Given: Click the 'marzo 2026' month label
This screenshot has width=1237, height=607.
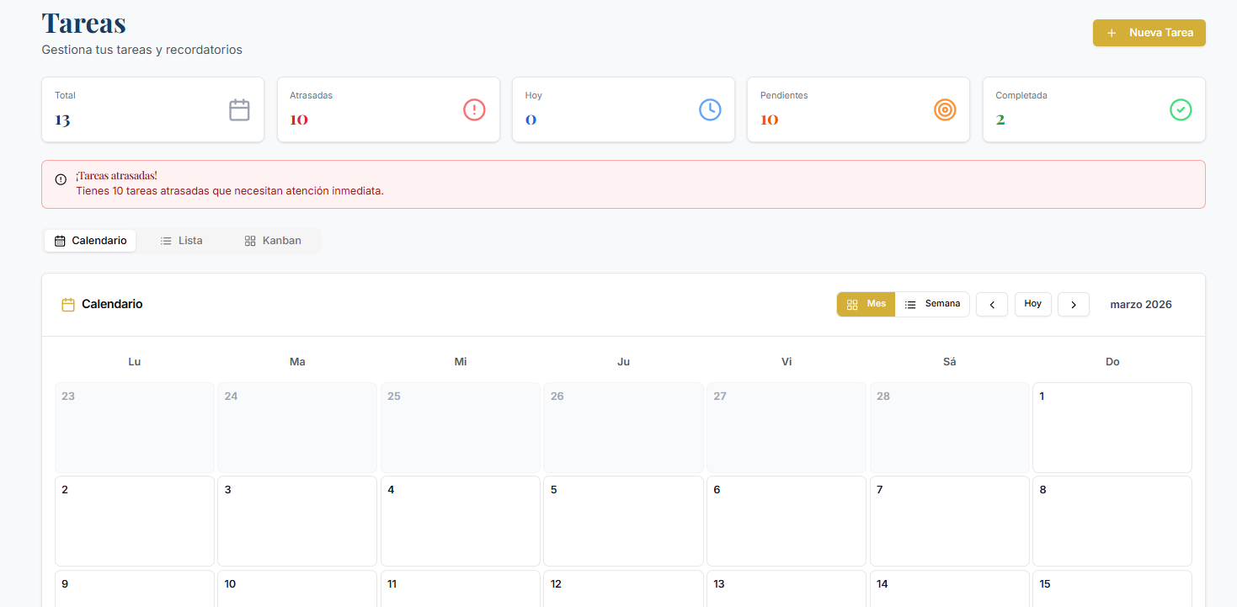Looking at the screenshot, I should click(1141, 305).
